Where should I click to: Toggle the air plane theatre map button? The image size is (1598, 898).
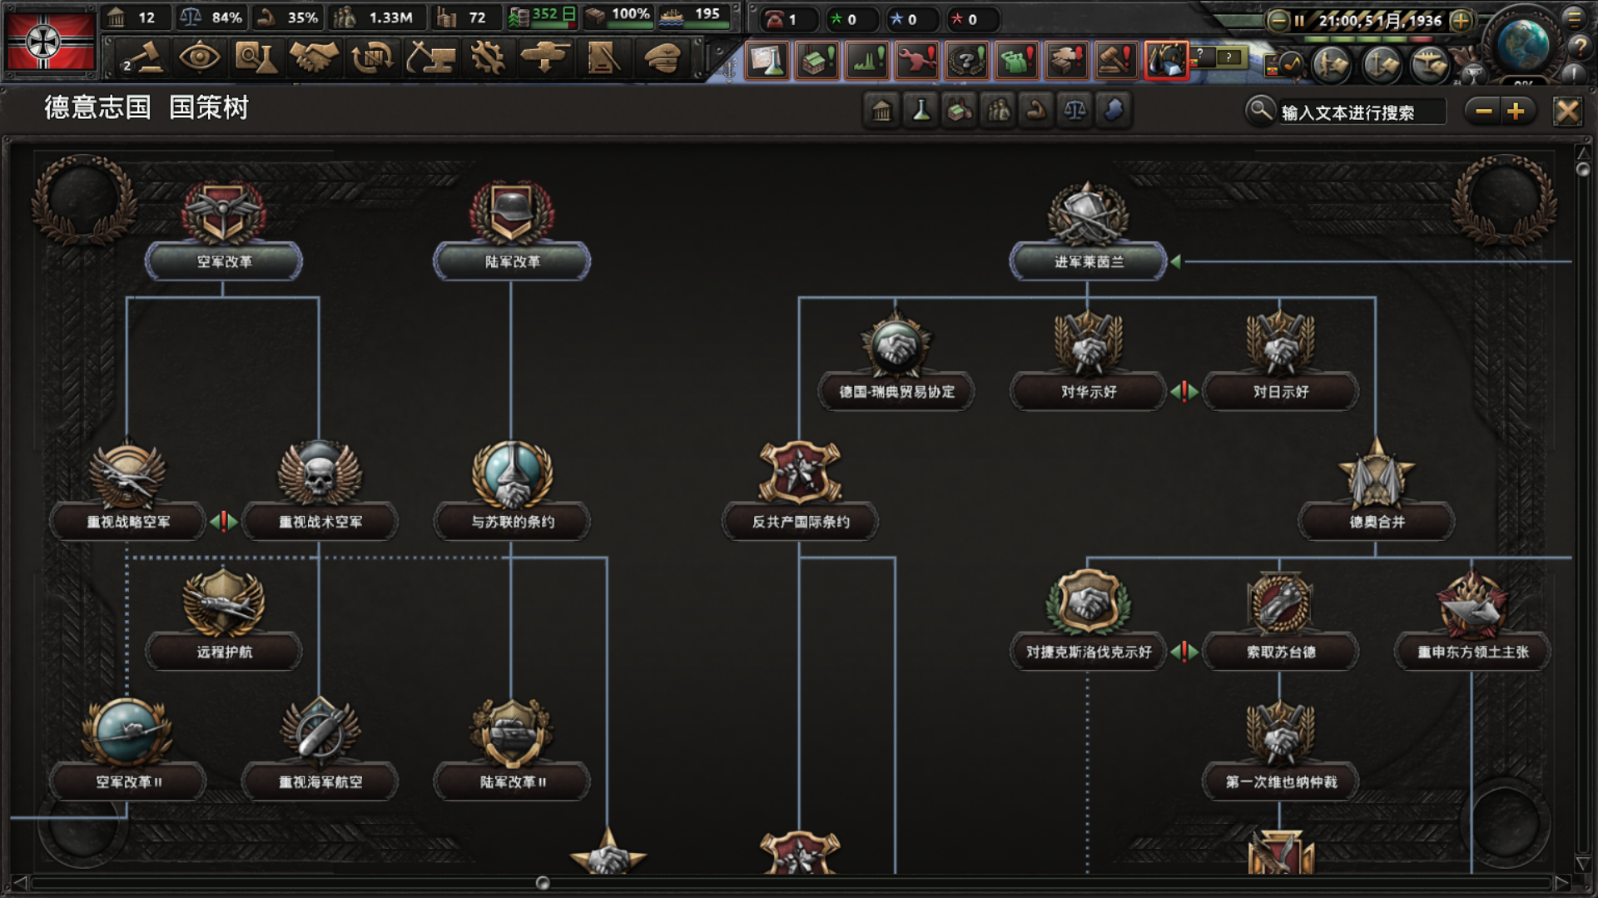point(1430,64)
